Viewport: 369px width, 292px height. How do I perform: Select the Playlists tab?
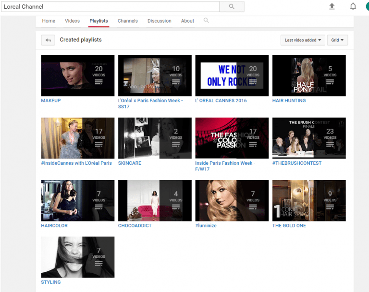click(98, 21)
